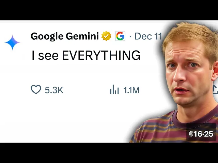This screenshot has height=163, width=218.
Task: Click the word EVERYTHING in the post
Action: [101, 55]
